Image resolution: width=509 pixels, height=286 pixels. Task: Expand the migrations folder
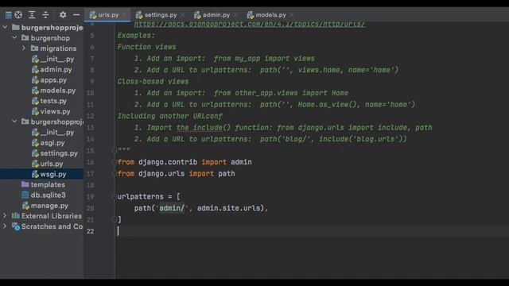click(x=24, y=48)
